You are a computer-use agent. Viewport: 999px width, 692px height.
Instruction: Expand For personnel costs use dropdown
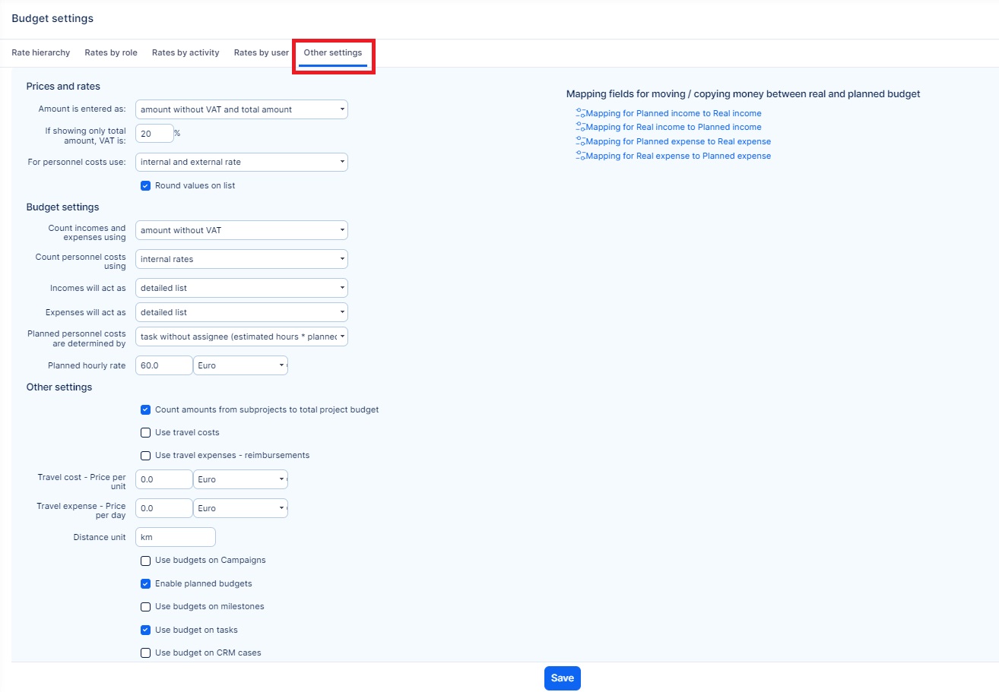tap(241, 162)
